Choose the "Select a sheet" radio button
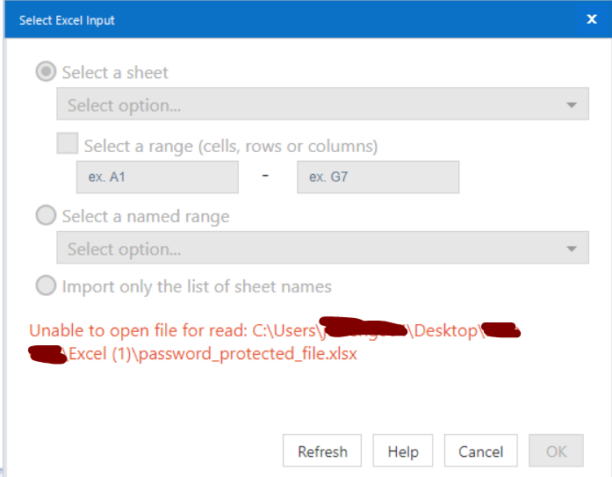Viewport: 612px width, 477px height. click(46, 72)
